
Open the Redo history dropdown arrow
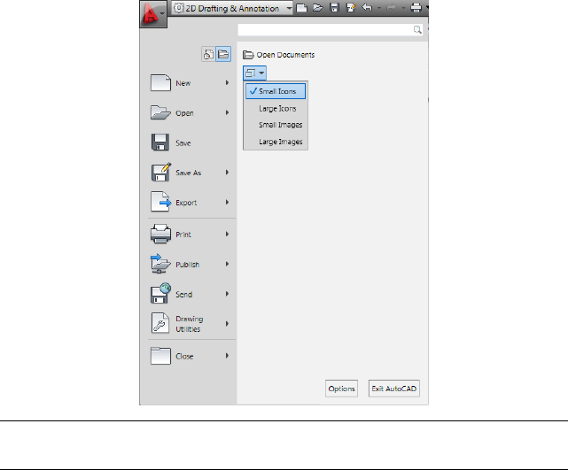[403, 8]
